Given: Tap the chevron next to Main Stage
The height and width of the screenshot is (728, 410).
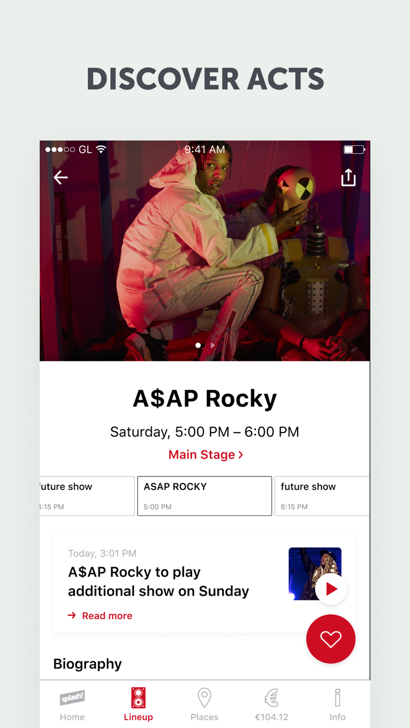Looking at the screenshot, I should click(240, 455).
